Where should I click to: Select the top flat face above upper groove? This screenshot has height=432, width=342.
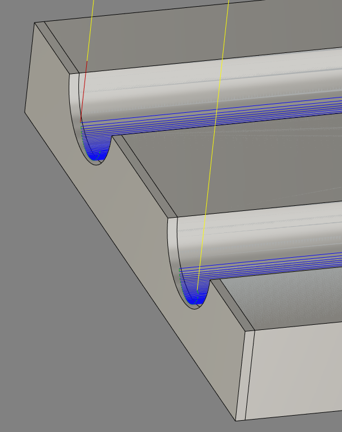193,36
